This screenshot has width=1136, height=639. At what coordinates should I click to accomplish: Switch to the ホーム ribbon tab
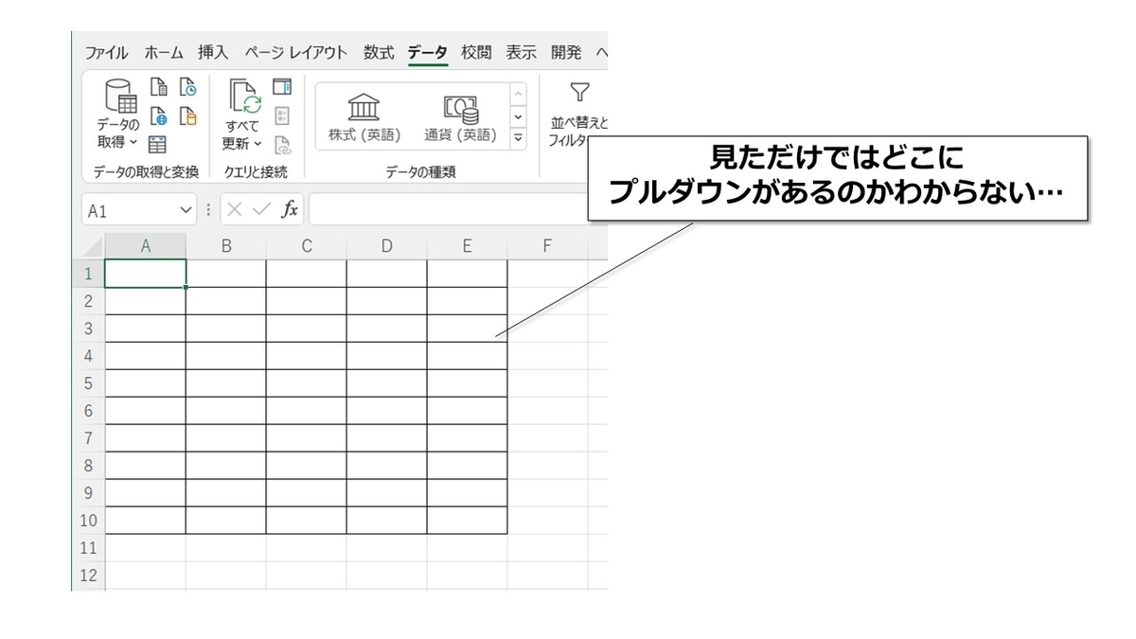(x=163, y=52)
